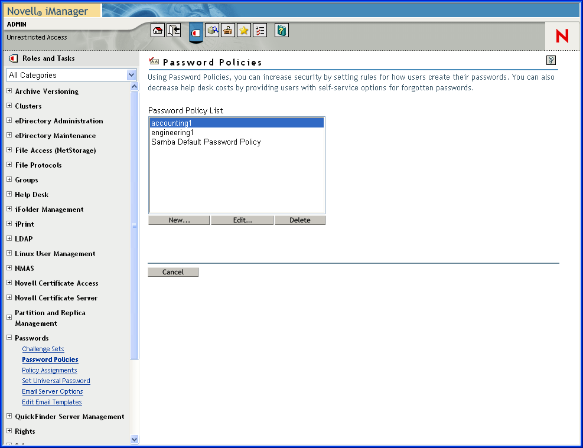Click the Exit door icon
The width and height of the screenshot is (583, 448).
[x=174, y=31]
